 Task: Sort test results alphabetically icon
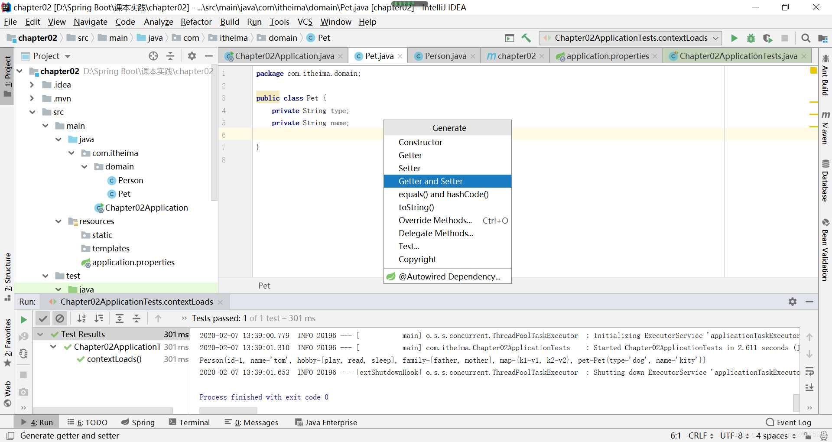[x=81, y=318]
